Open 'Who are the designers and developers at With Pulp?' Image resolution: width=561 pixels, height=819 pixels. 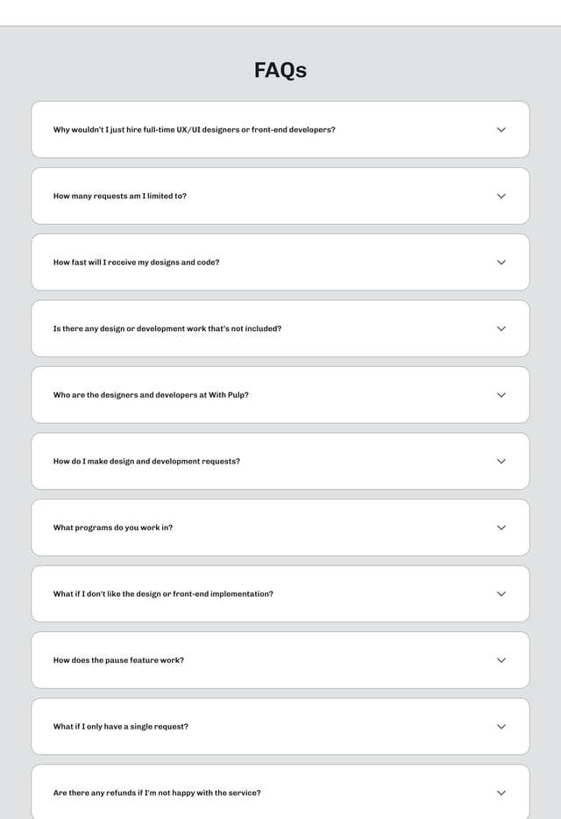pyautogui.click(x=151, y=395)
